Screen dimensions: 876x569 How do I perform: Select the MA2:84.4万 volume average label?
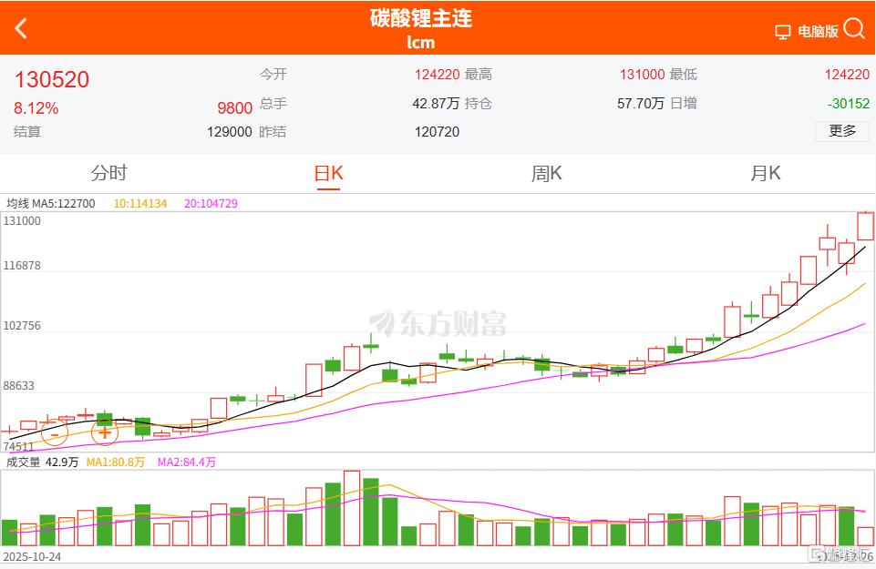point(188,462)
